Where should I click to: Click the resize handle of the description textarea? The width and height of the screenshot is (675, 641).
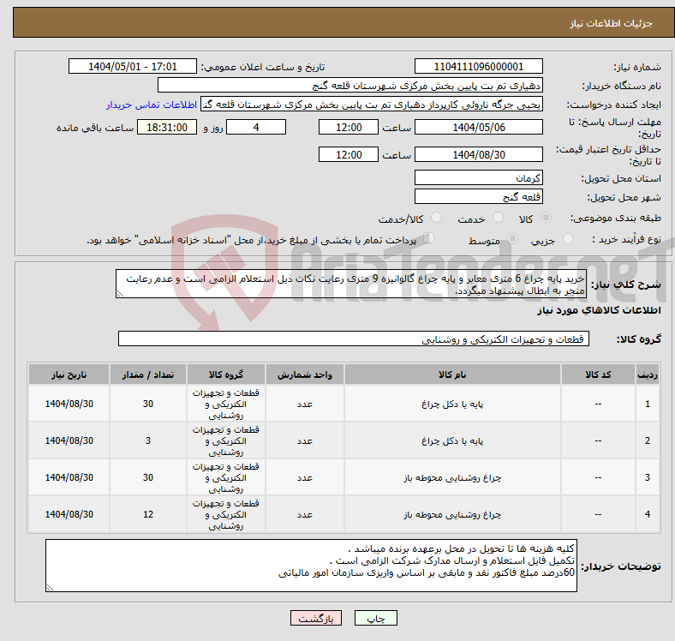coord(120,293)
